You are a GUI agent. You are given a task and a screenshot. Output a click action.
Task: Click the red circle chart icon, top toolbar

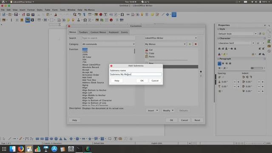(101, 14)
